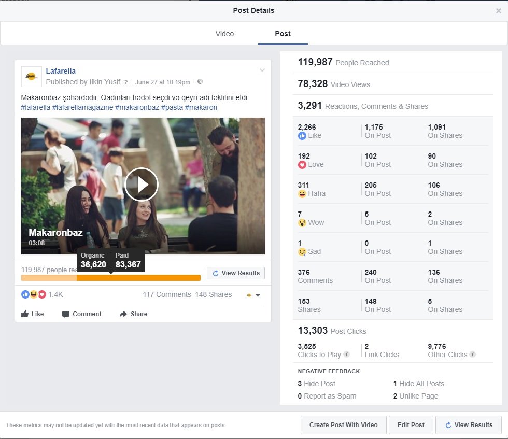Image resolution: width=508 pixels, height=439 pixels.
Task: Close the Post Details dialog
Action: [x=499, y=10]
